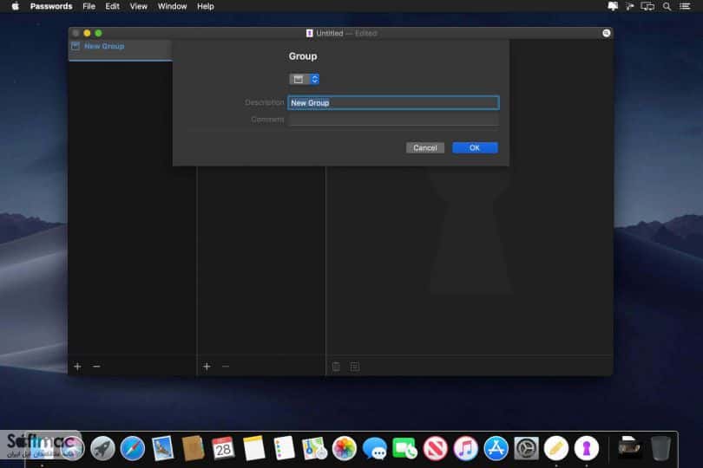The width and height of the screenshot is (703, 468).
Task: Click the monitor status icon in menu bar
Action: pos(613,6)
